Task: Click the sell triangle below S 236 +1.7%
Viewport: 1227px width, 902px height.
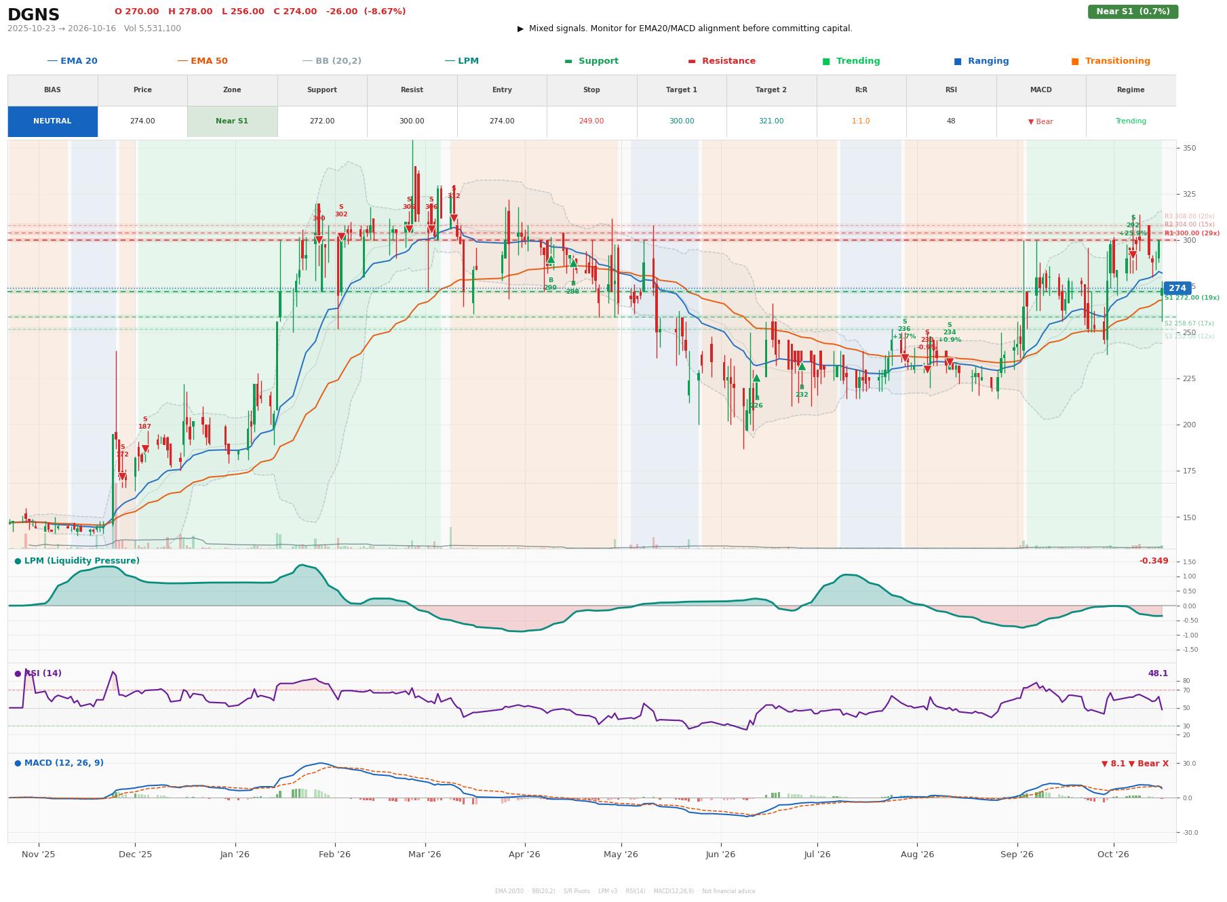Action: click(905, 358)
